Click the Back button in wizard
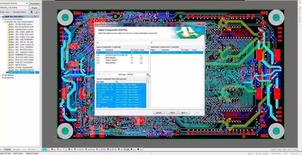 point(172,112)
